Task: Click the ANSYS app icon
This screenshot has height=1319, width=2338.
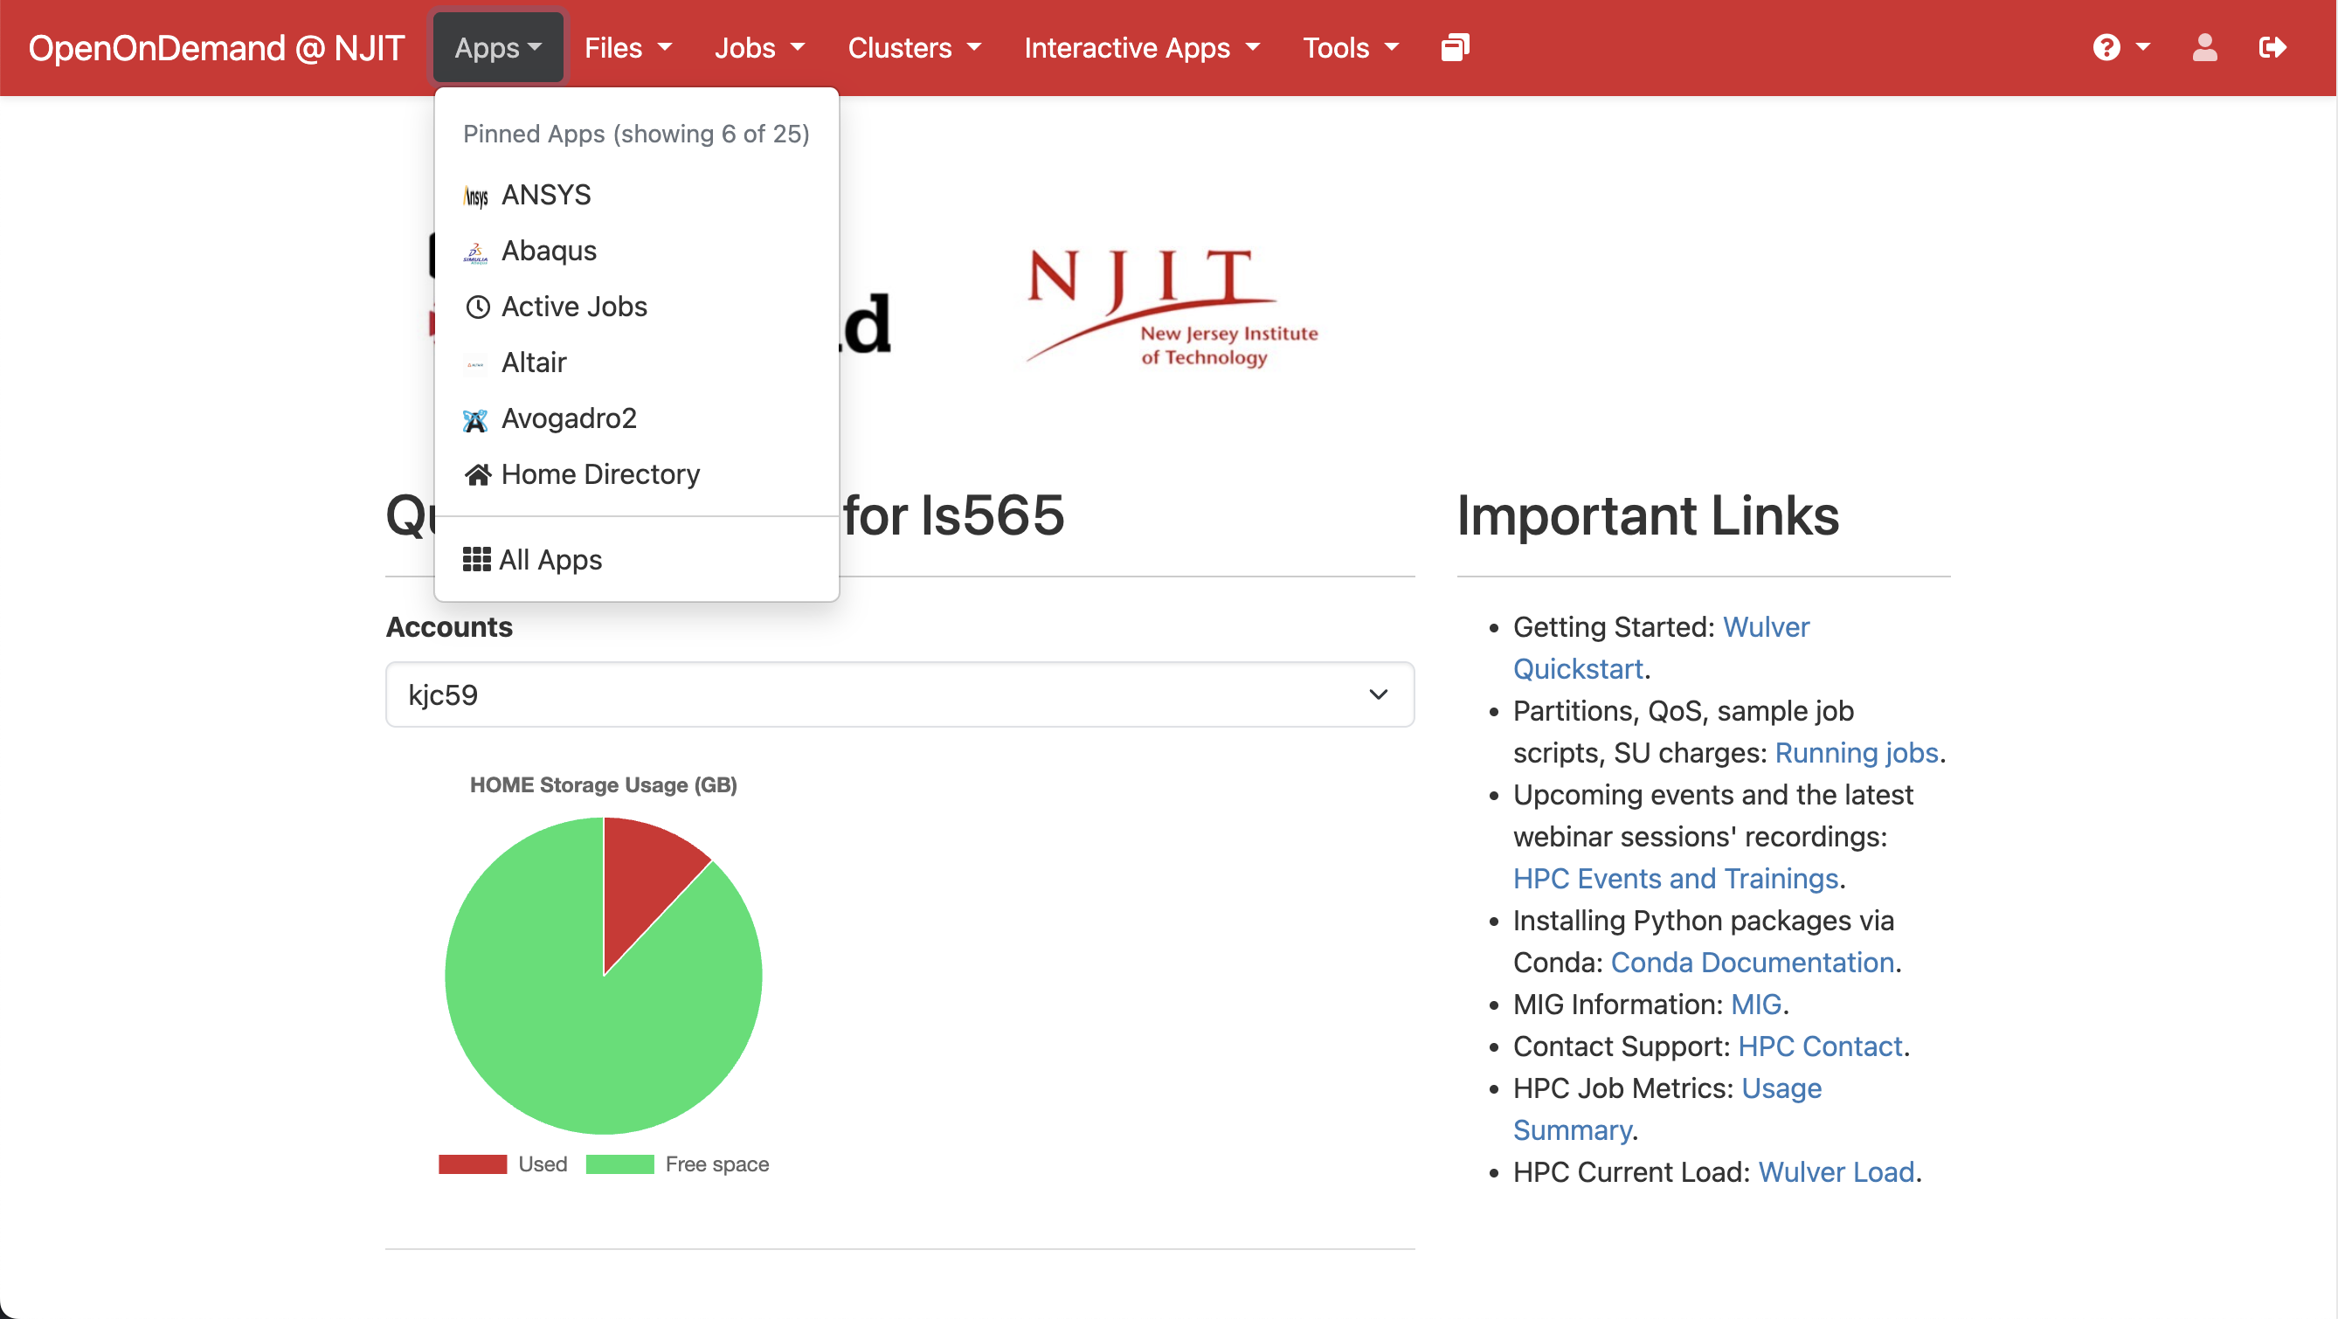Action: coord(475,196)
